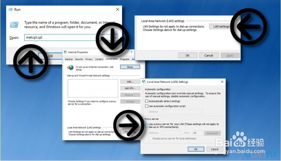Click OK in the LAN Settings dialog

coord(196,149)
